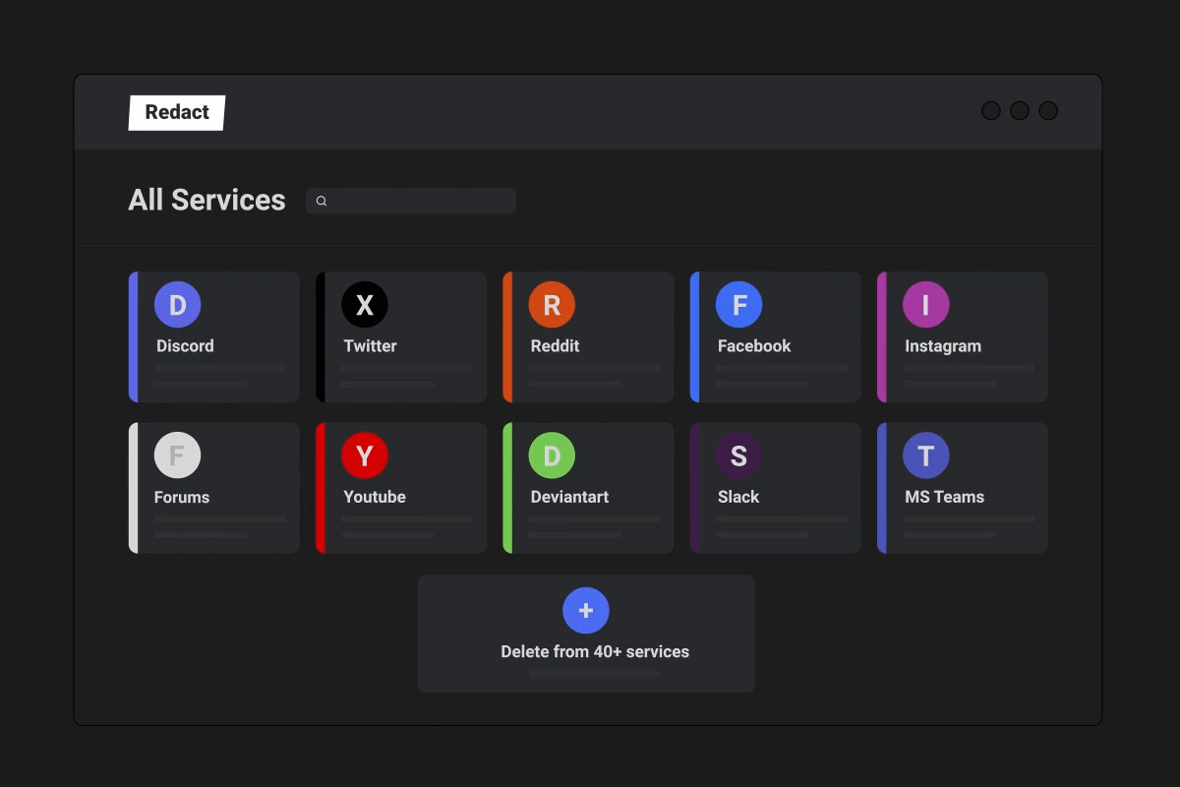Click the Reddit orange R icon
The image size is (1180, 787).
[552, 305]
